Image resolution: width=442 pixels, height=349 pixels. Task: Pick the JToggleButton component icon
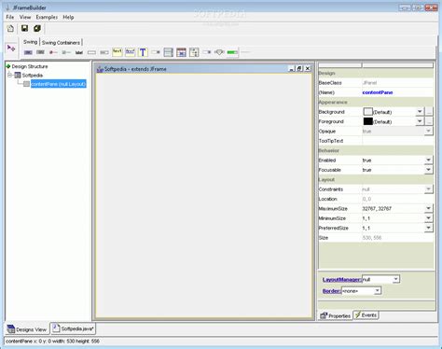point(40,52)
